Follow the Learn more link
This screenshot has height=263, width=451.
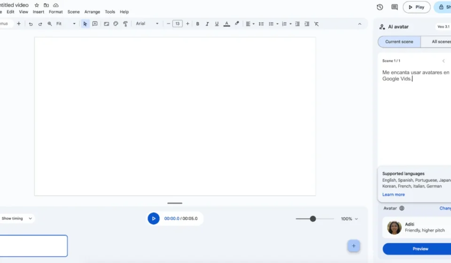click(x=393, y=194)
